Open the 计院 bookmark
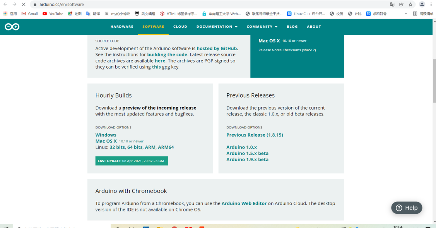The image size is (436, 228). (x=355, y=14)
